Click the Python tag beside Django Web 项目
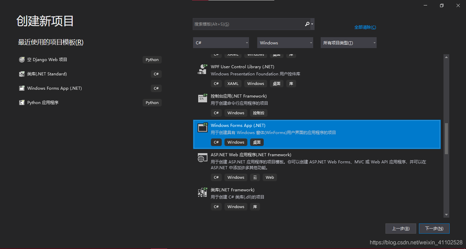Screen dimensions: 466x249 pyautogui.click(x=152, y=60)
